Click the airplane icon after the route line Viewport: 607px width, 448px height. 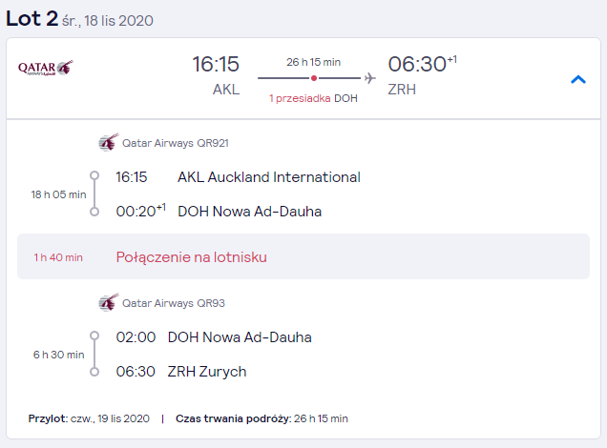point(370,78)
